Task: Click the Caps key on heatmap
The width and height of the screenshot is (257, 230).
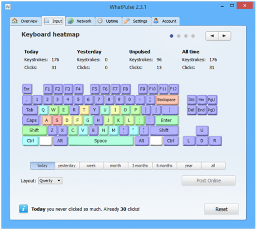Action: point(32,120)
